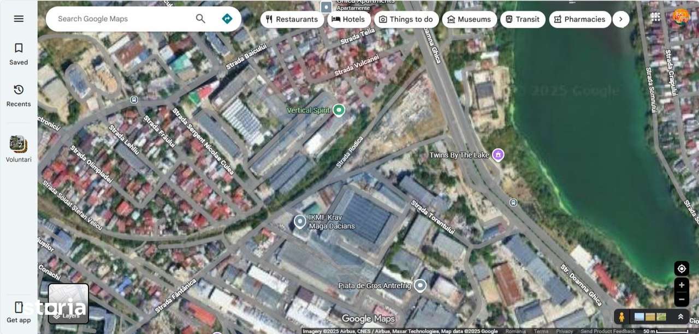Center map on your location

click(x=682, y=269)
